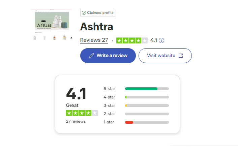Image resolution: width=238 pixels, height=147 pixels.
Task: Click the green 5-star progress bar
Action: [141, 89]
